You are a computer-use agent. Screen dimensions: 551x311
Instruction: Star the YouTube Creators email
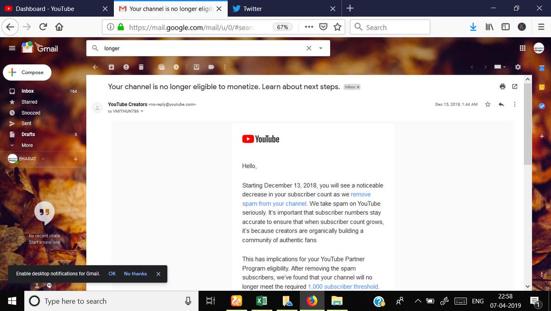pyautogui.click(x=488, y=105)
